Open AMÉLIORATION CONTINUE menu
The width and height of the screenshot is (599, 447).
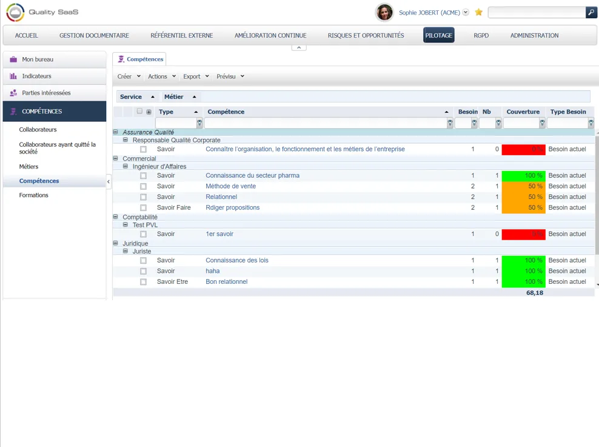[270, 36]
